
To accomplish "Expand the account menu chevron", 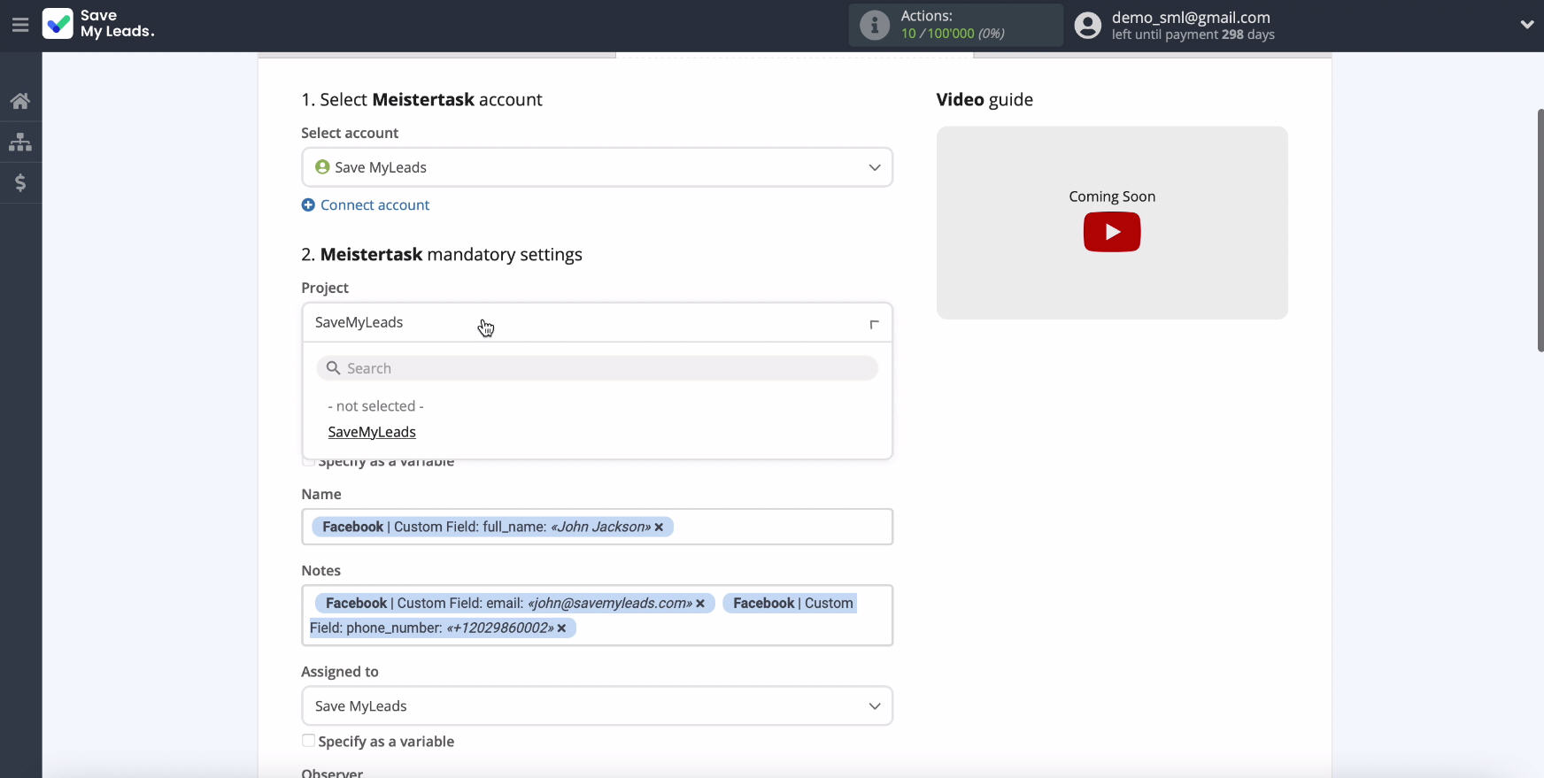I will pyautogui.click(x=1527, y=25).
